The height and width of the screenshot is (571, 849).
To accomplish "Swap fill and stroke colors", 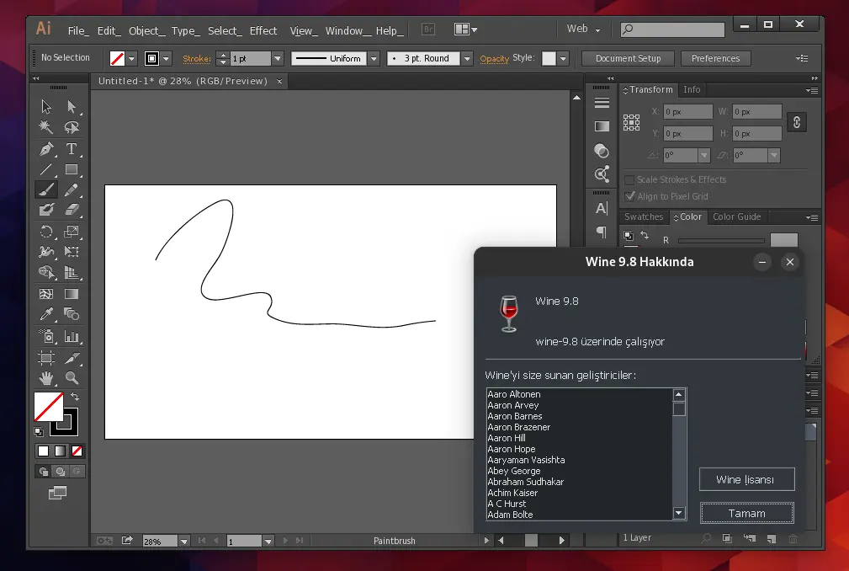I will coord(75,398).
